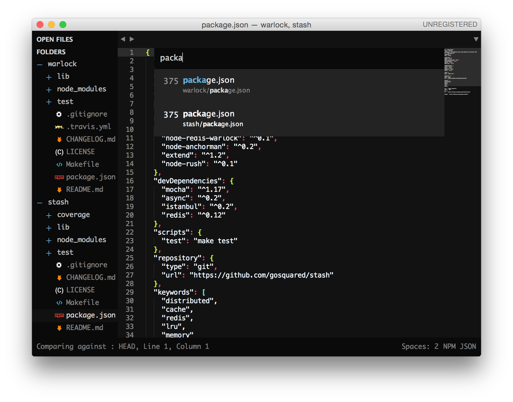Click the code icon beside stash Makefile

pos(59,302)
